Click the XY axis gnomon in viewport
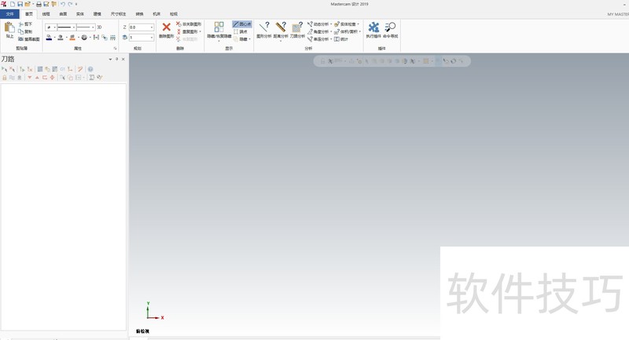Screen dimensions: 629x340 click(x=154, y=311)
